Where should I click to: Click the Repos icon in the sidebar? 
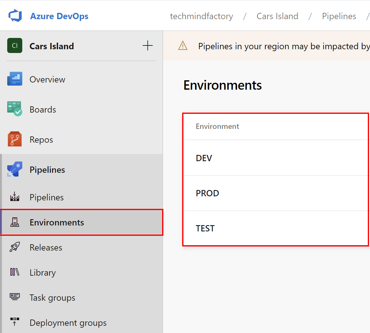(15, 139)
